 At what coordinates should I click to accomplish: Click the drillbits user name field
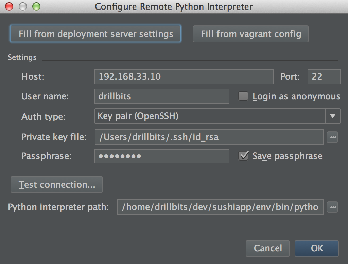161,96
